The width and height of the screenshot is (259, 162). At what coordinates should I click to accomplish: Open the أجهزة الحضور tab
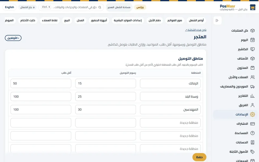99,21
